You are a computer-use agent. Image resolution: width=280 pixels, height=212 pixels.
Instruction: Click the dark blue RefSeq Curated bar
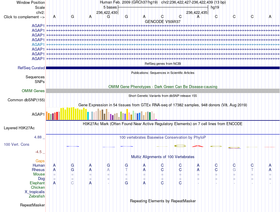(x=163, y=68)
